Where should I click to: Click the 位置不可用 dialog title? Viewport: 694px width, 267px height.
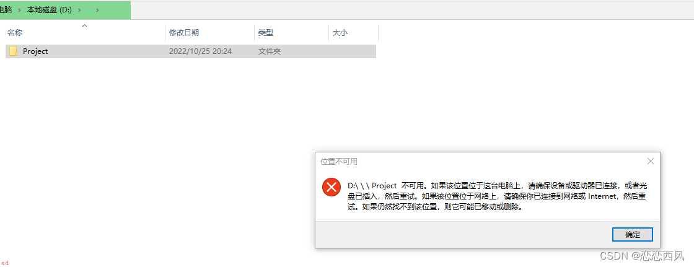tap(338, 162)
